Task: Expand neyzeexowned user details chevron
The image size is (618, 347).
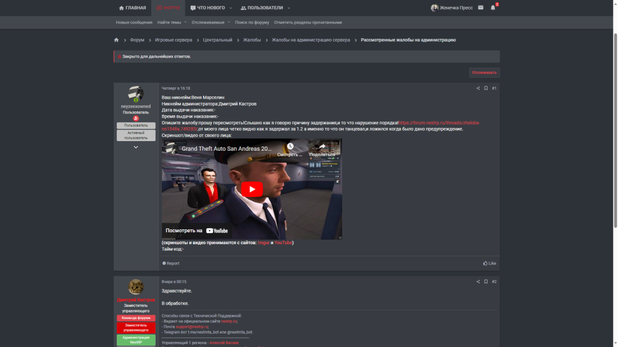Action: [136, 147]
